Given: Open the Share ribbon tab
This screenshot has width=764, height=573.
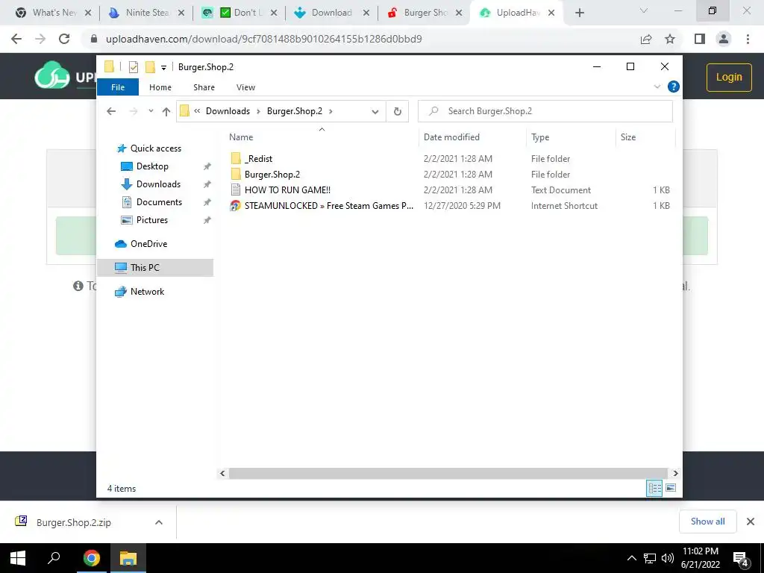Looking at the screenshot, I should tap(204, 87).
